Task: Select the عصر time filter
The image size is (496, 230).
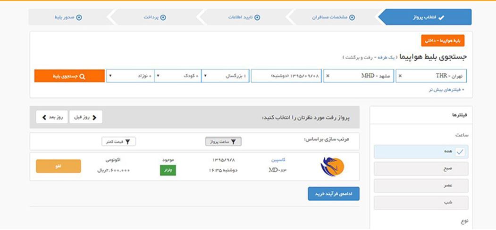Action: 421,186
